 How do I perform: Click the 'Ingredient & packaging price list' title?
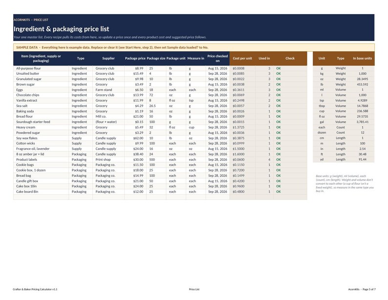point(61,29)
